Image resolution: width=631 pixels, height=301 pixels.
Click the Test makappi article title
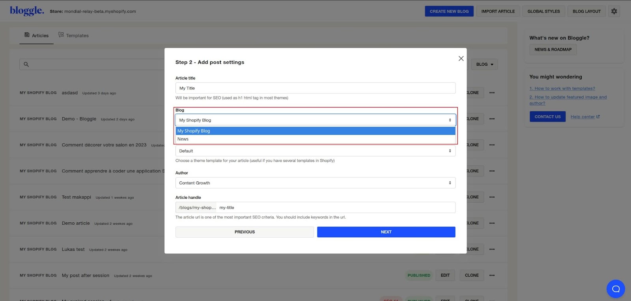click(77, 197)
